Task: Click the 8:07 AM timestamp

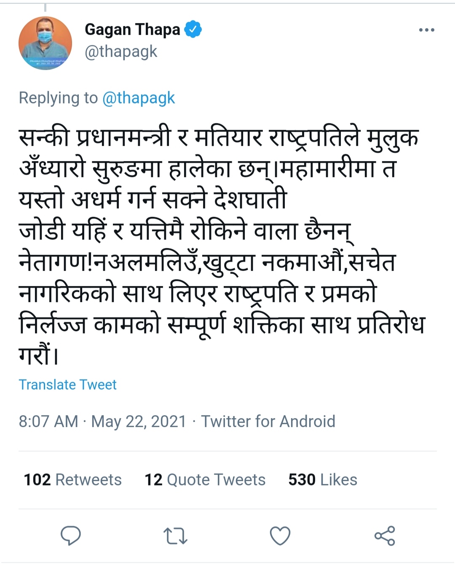Action: pyautogui.click(x=48, y=421)
